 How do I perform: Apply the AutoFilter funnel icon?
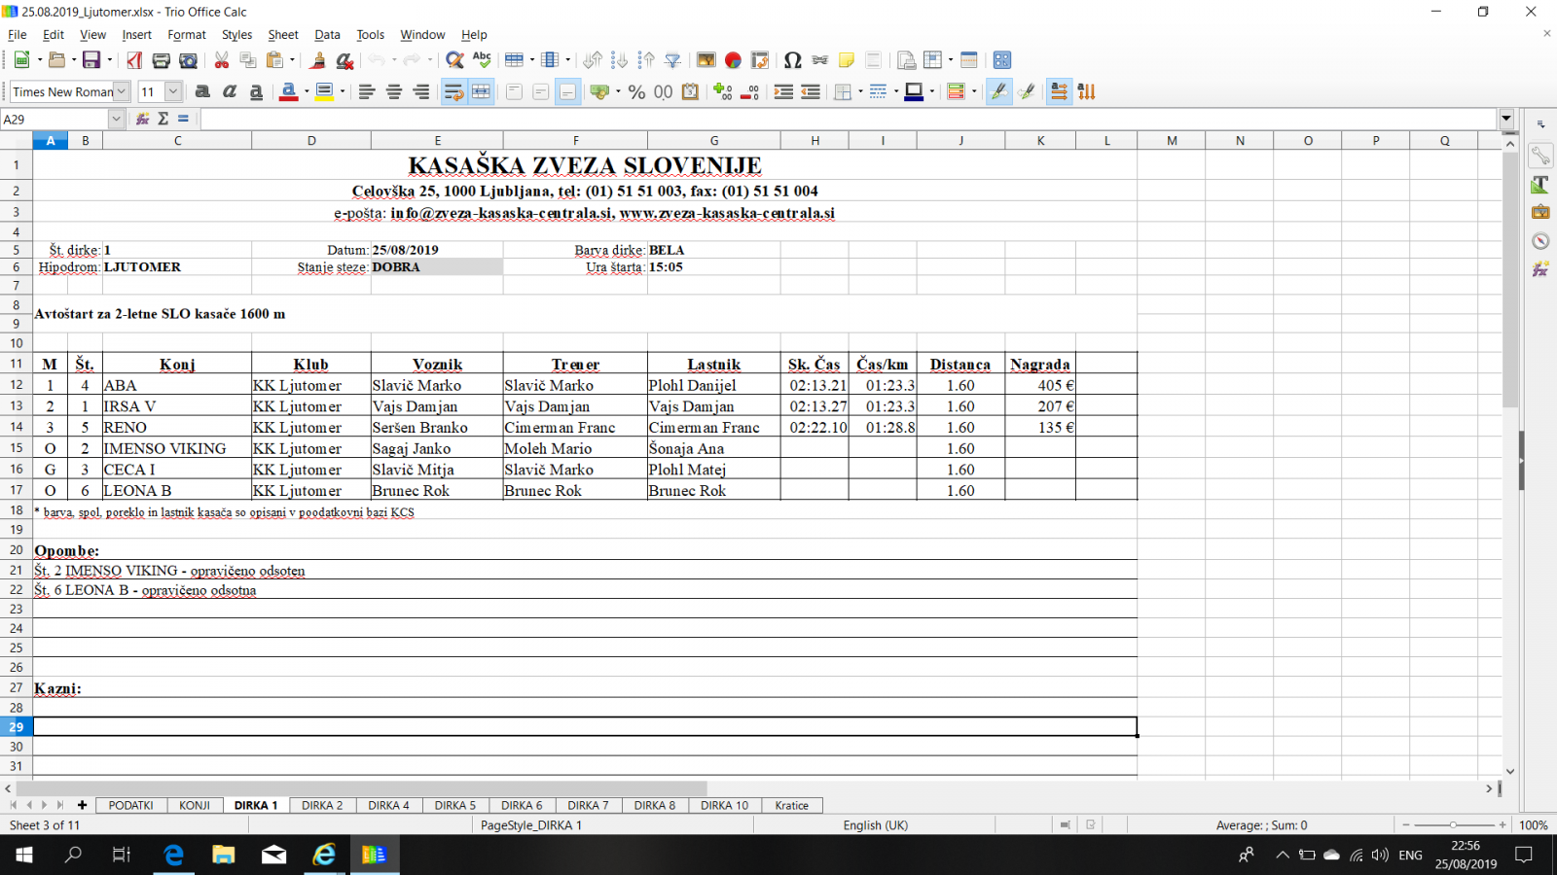tap(672, 60)
